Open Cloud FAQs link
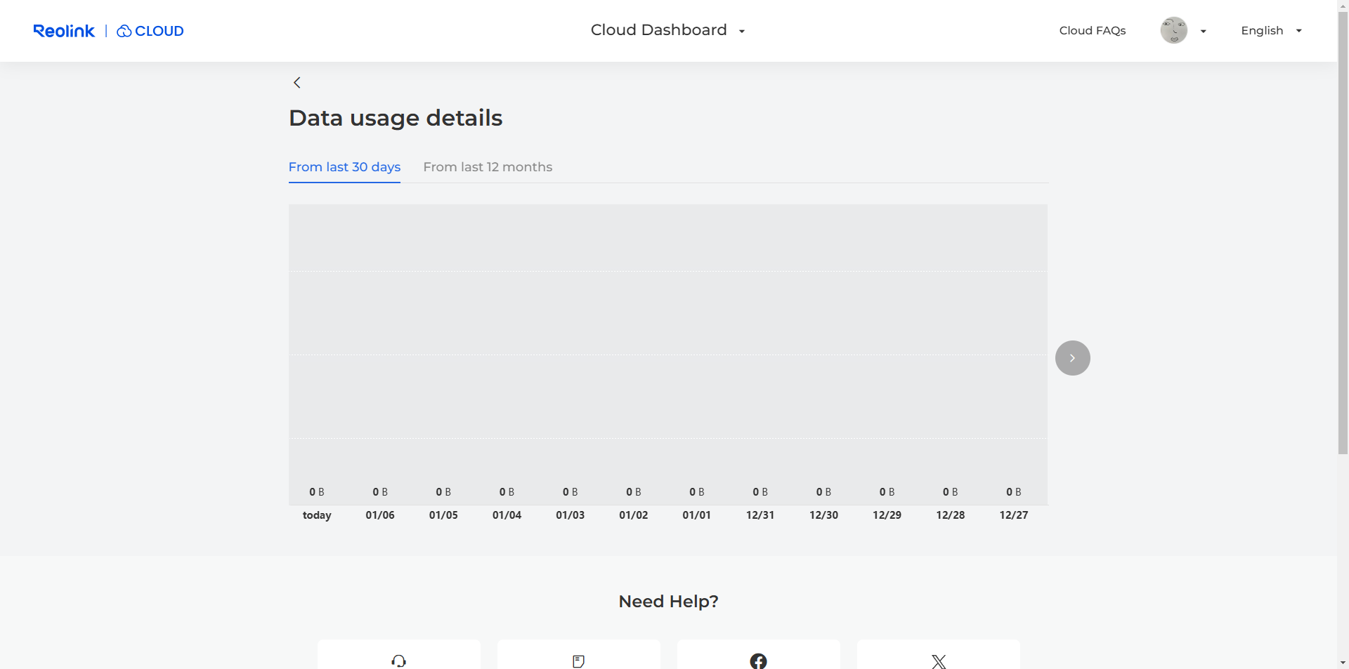Viewport: 1349px width, 669px height. pyautogui.click(x=1093, y=31)
